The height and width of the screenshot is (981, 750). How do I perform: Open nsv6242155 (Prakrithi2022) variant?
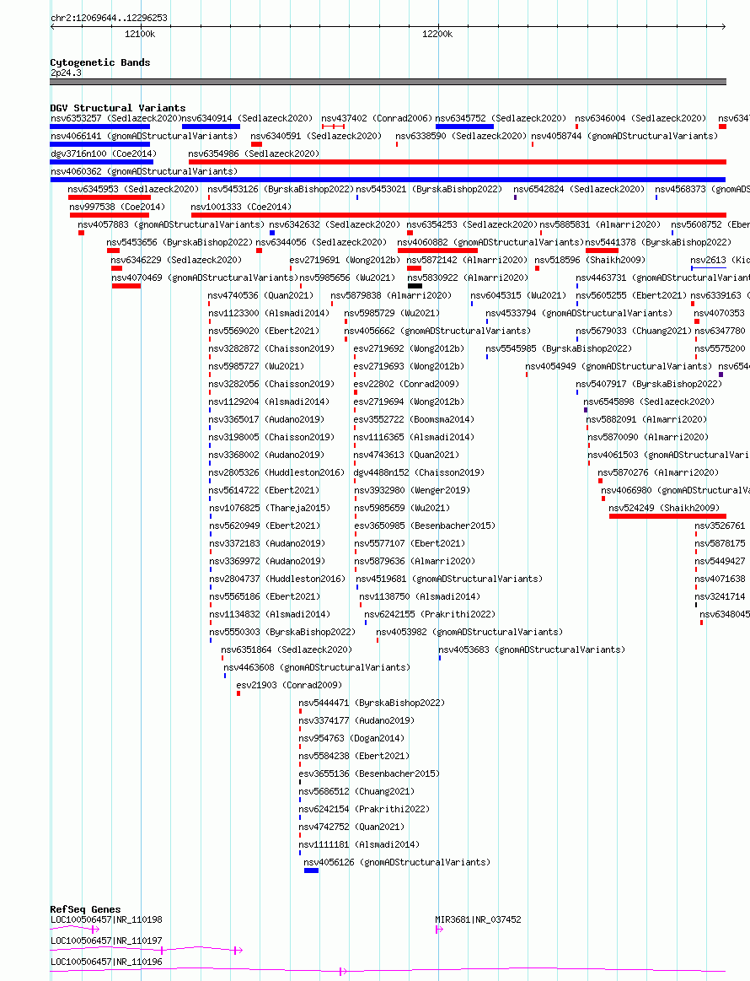click(430, 614)
